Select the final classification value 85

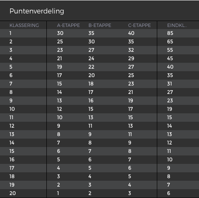tap(170, 33)
